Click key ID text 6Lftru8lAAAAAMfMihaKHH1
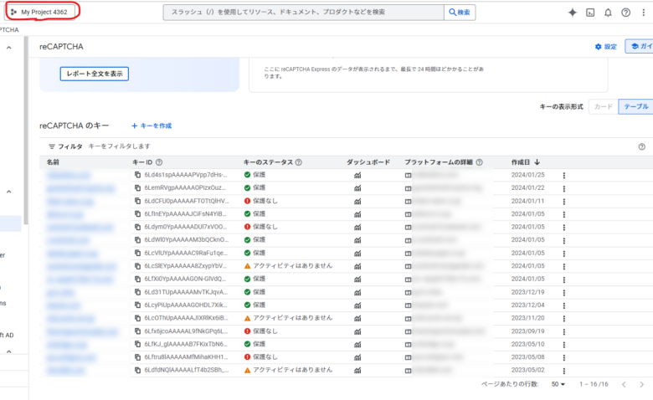653x400 pixels. (x=186, y=356)
